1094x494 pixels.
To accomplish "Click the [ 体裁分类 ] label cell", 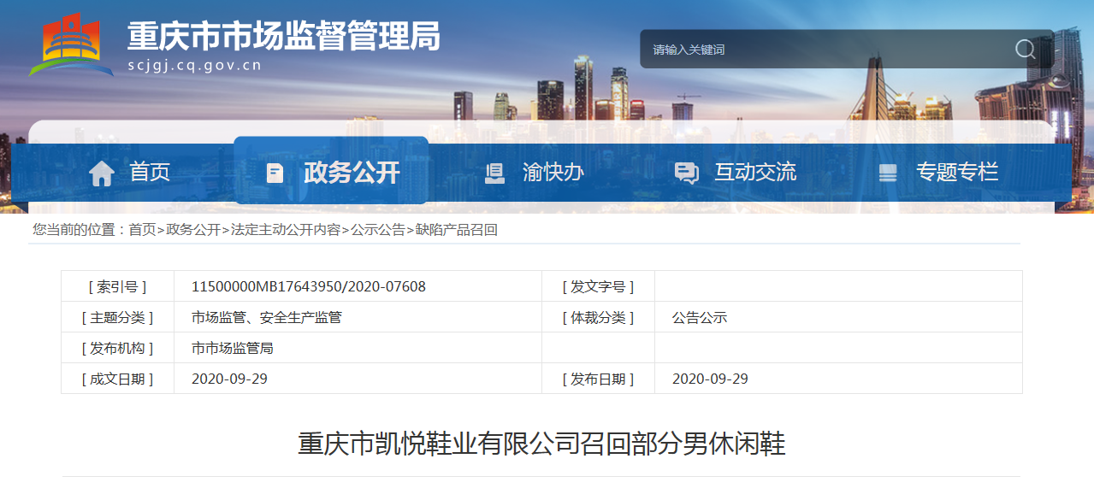I will point(599,317).
